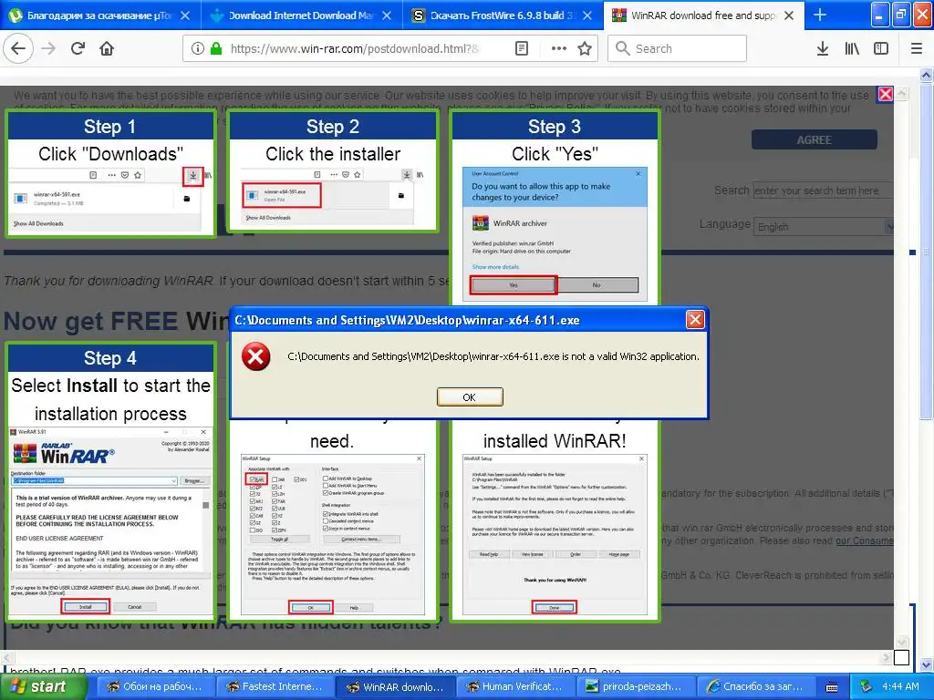Click the site search term field
Viewport: 934px width, 700px height.
824,190
